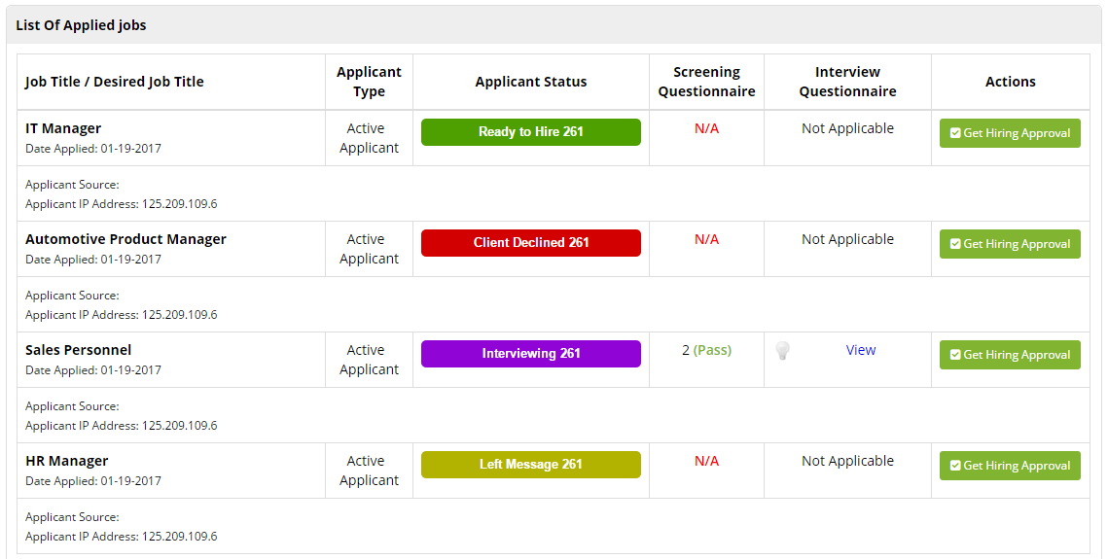
Task: Click the red Client Declined 261 status
Action: 531,243
